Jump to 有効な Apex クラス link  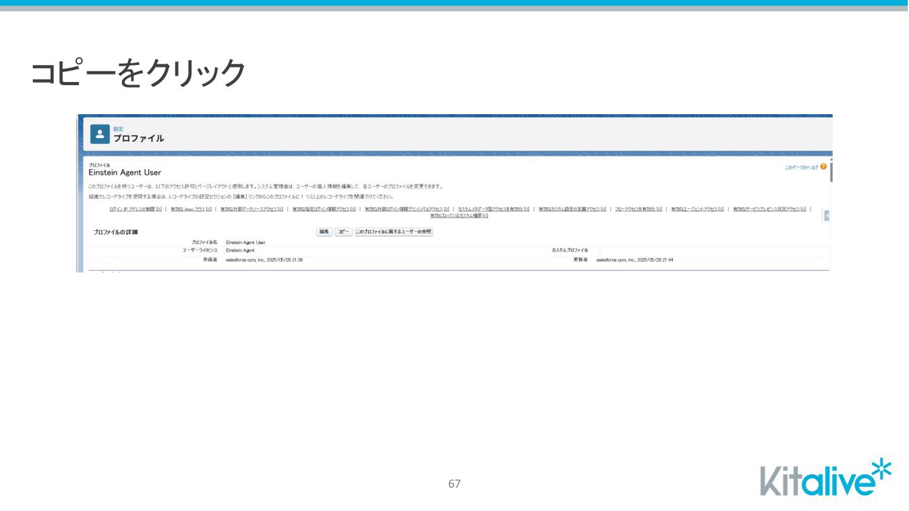point(191,209)
